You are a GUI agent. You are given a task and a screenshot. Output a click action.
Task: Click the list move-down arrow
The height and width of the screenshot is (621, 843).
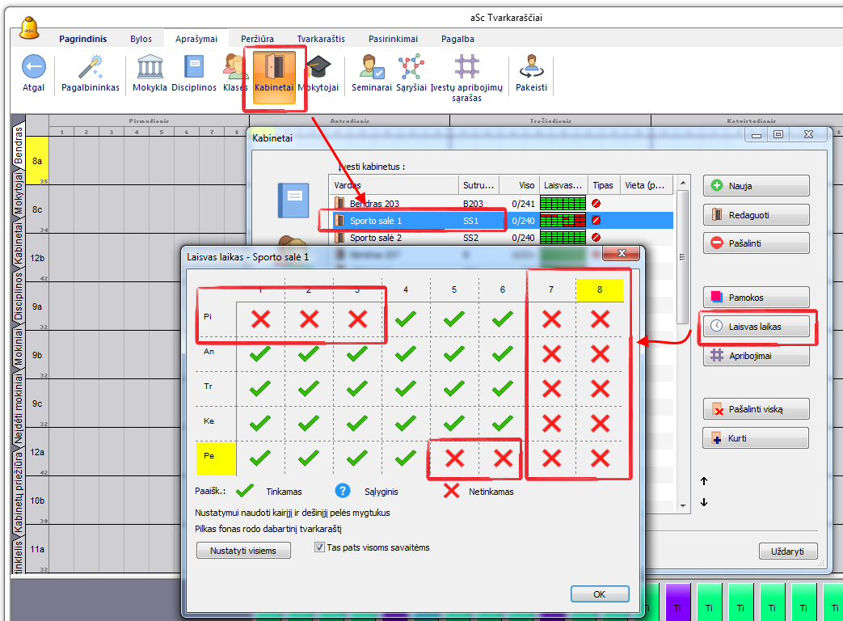pos(704,502)
